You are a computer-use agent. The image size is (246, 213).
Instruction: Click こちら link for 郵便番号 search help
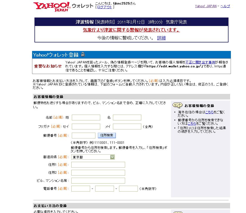pos(192,124)
